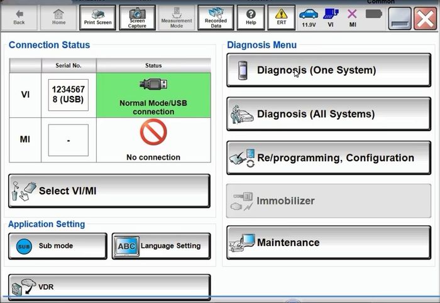Go to Home in toolbar
The image size is (440, 303).
(x=58, y=18)
